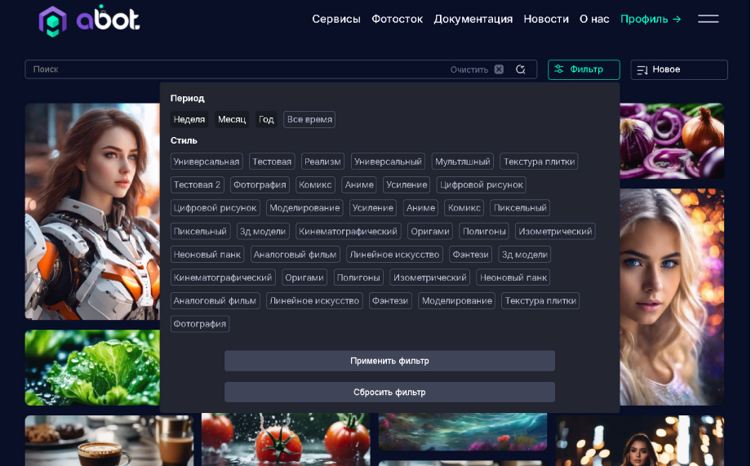The width and height of the screenshot is (751, 466).
Task: Click the filter sliders icon
Action: (x=559, y=69)
